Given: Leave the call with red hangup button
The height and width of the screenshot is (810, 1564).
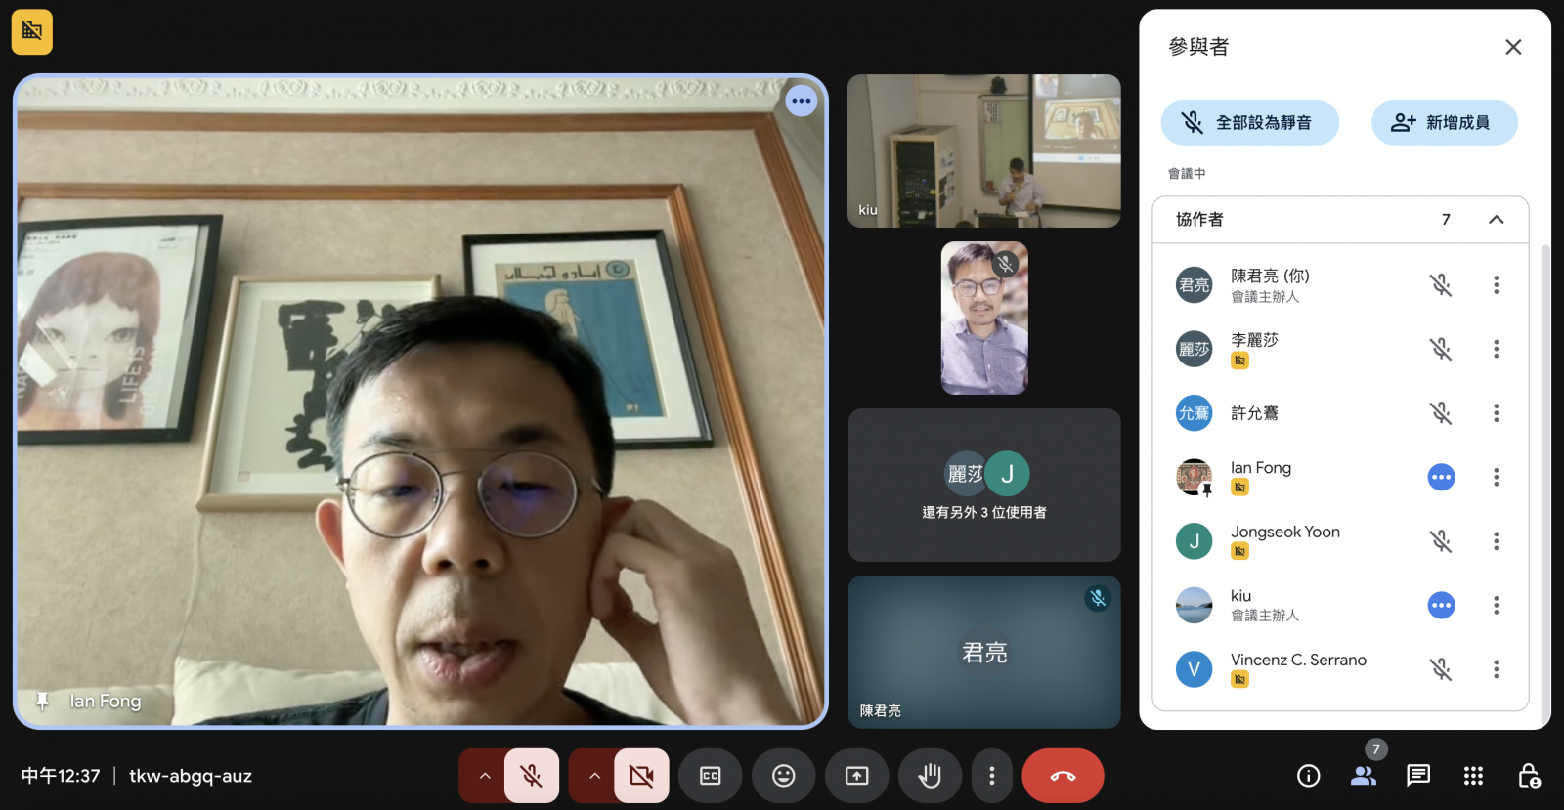Looking at the screenshot, I should [1063, 776].
